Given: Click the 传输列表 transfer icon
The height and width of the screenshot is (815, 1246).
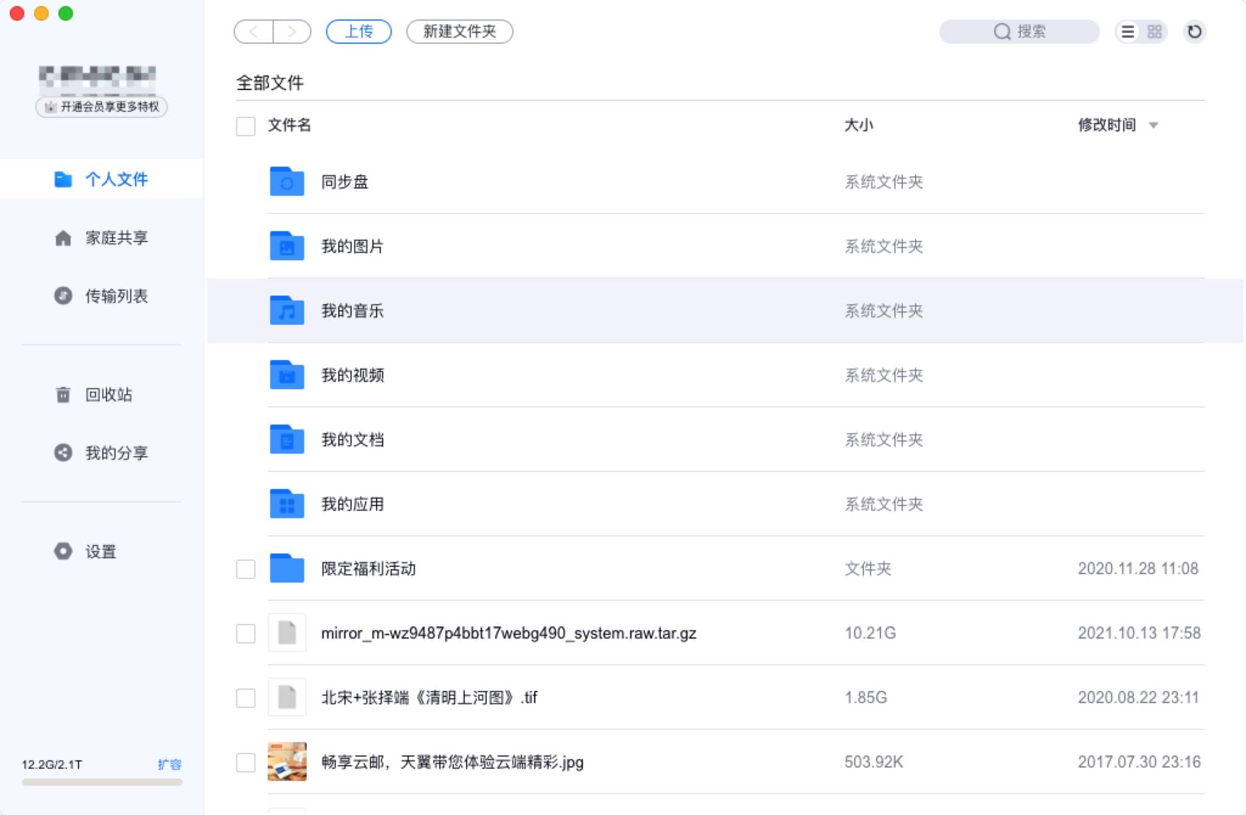Looking at the screenshot, I should [x=63, y=296].
